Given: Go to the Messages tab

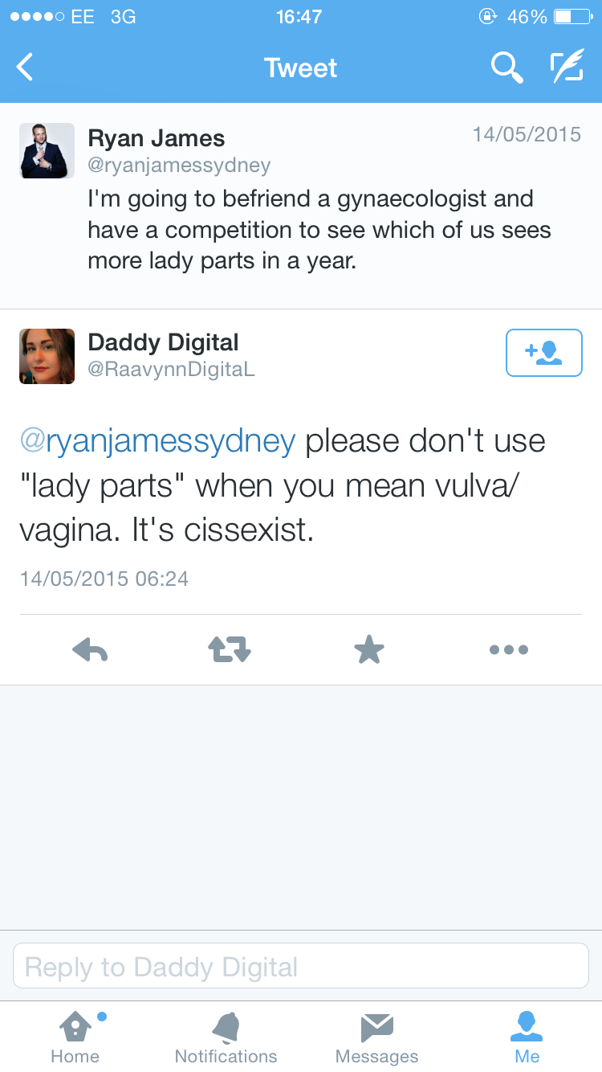Looking at the screenshot, I should [x=376, y=1037].
